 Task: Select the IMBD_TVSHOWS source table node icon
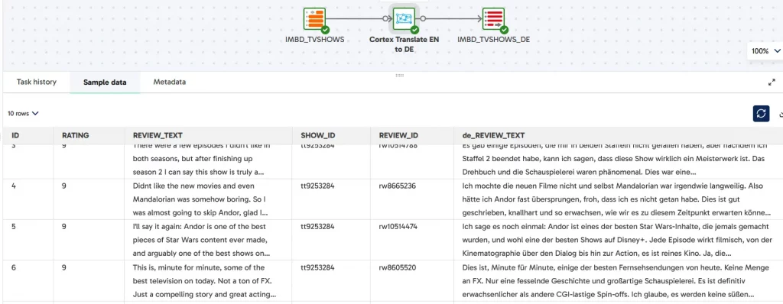[314, 19]
